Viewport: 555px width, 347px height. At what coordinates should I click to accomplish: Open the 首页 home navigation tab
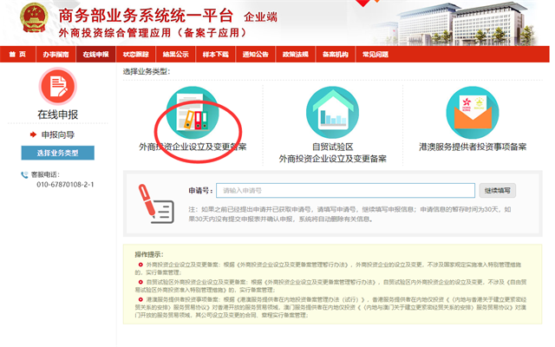[x=17, y=54]
